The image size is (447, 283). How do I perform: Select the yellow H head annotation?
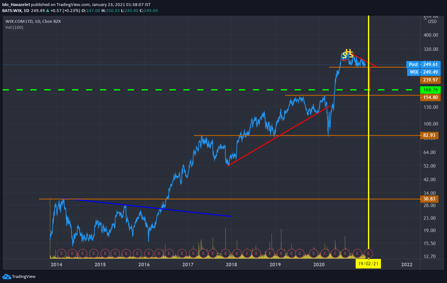click(348, 52)
